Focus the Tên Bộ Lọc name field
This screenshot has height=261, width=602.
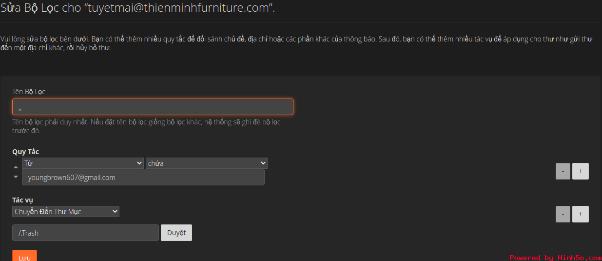point(153,107)
